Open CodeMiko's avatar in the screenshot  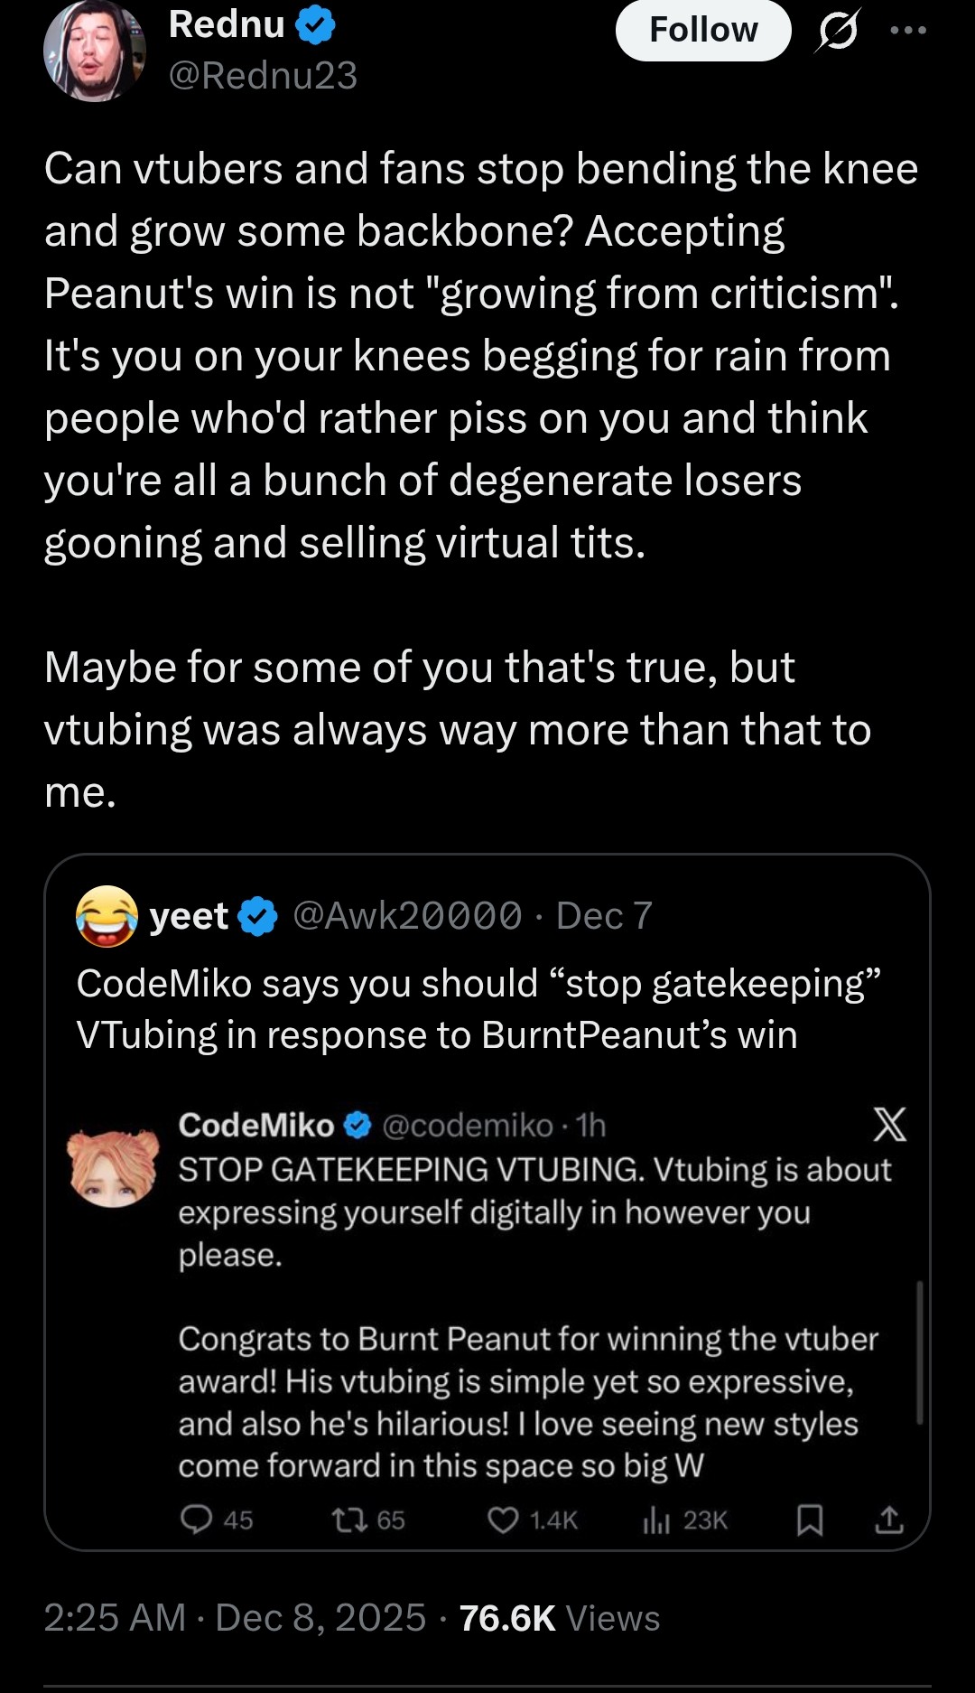coord(114,1167)
